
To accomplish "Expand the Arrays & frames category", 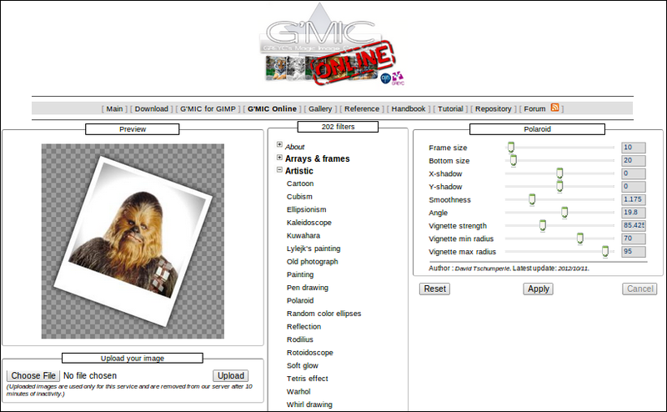I will click(279, 158).
